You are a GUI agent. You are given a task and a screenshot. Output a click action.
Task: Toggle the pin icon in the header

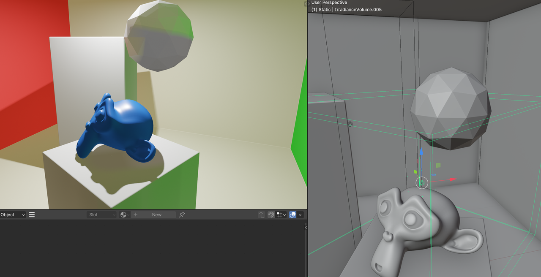pos(182,215)
